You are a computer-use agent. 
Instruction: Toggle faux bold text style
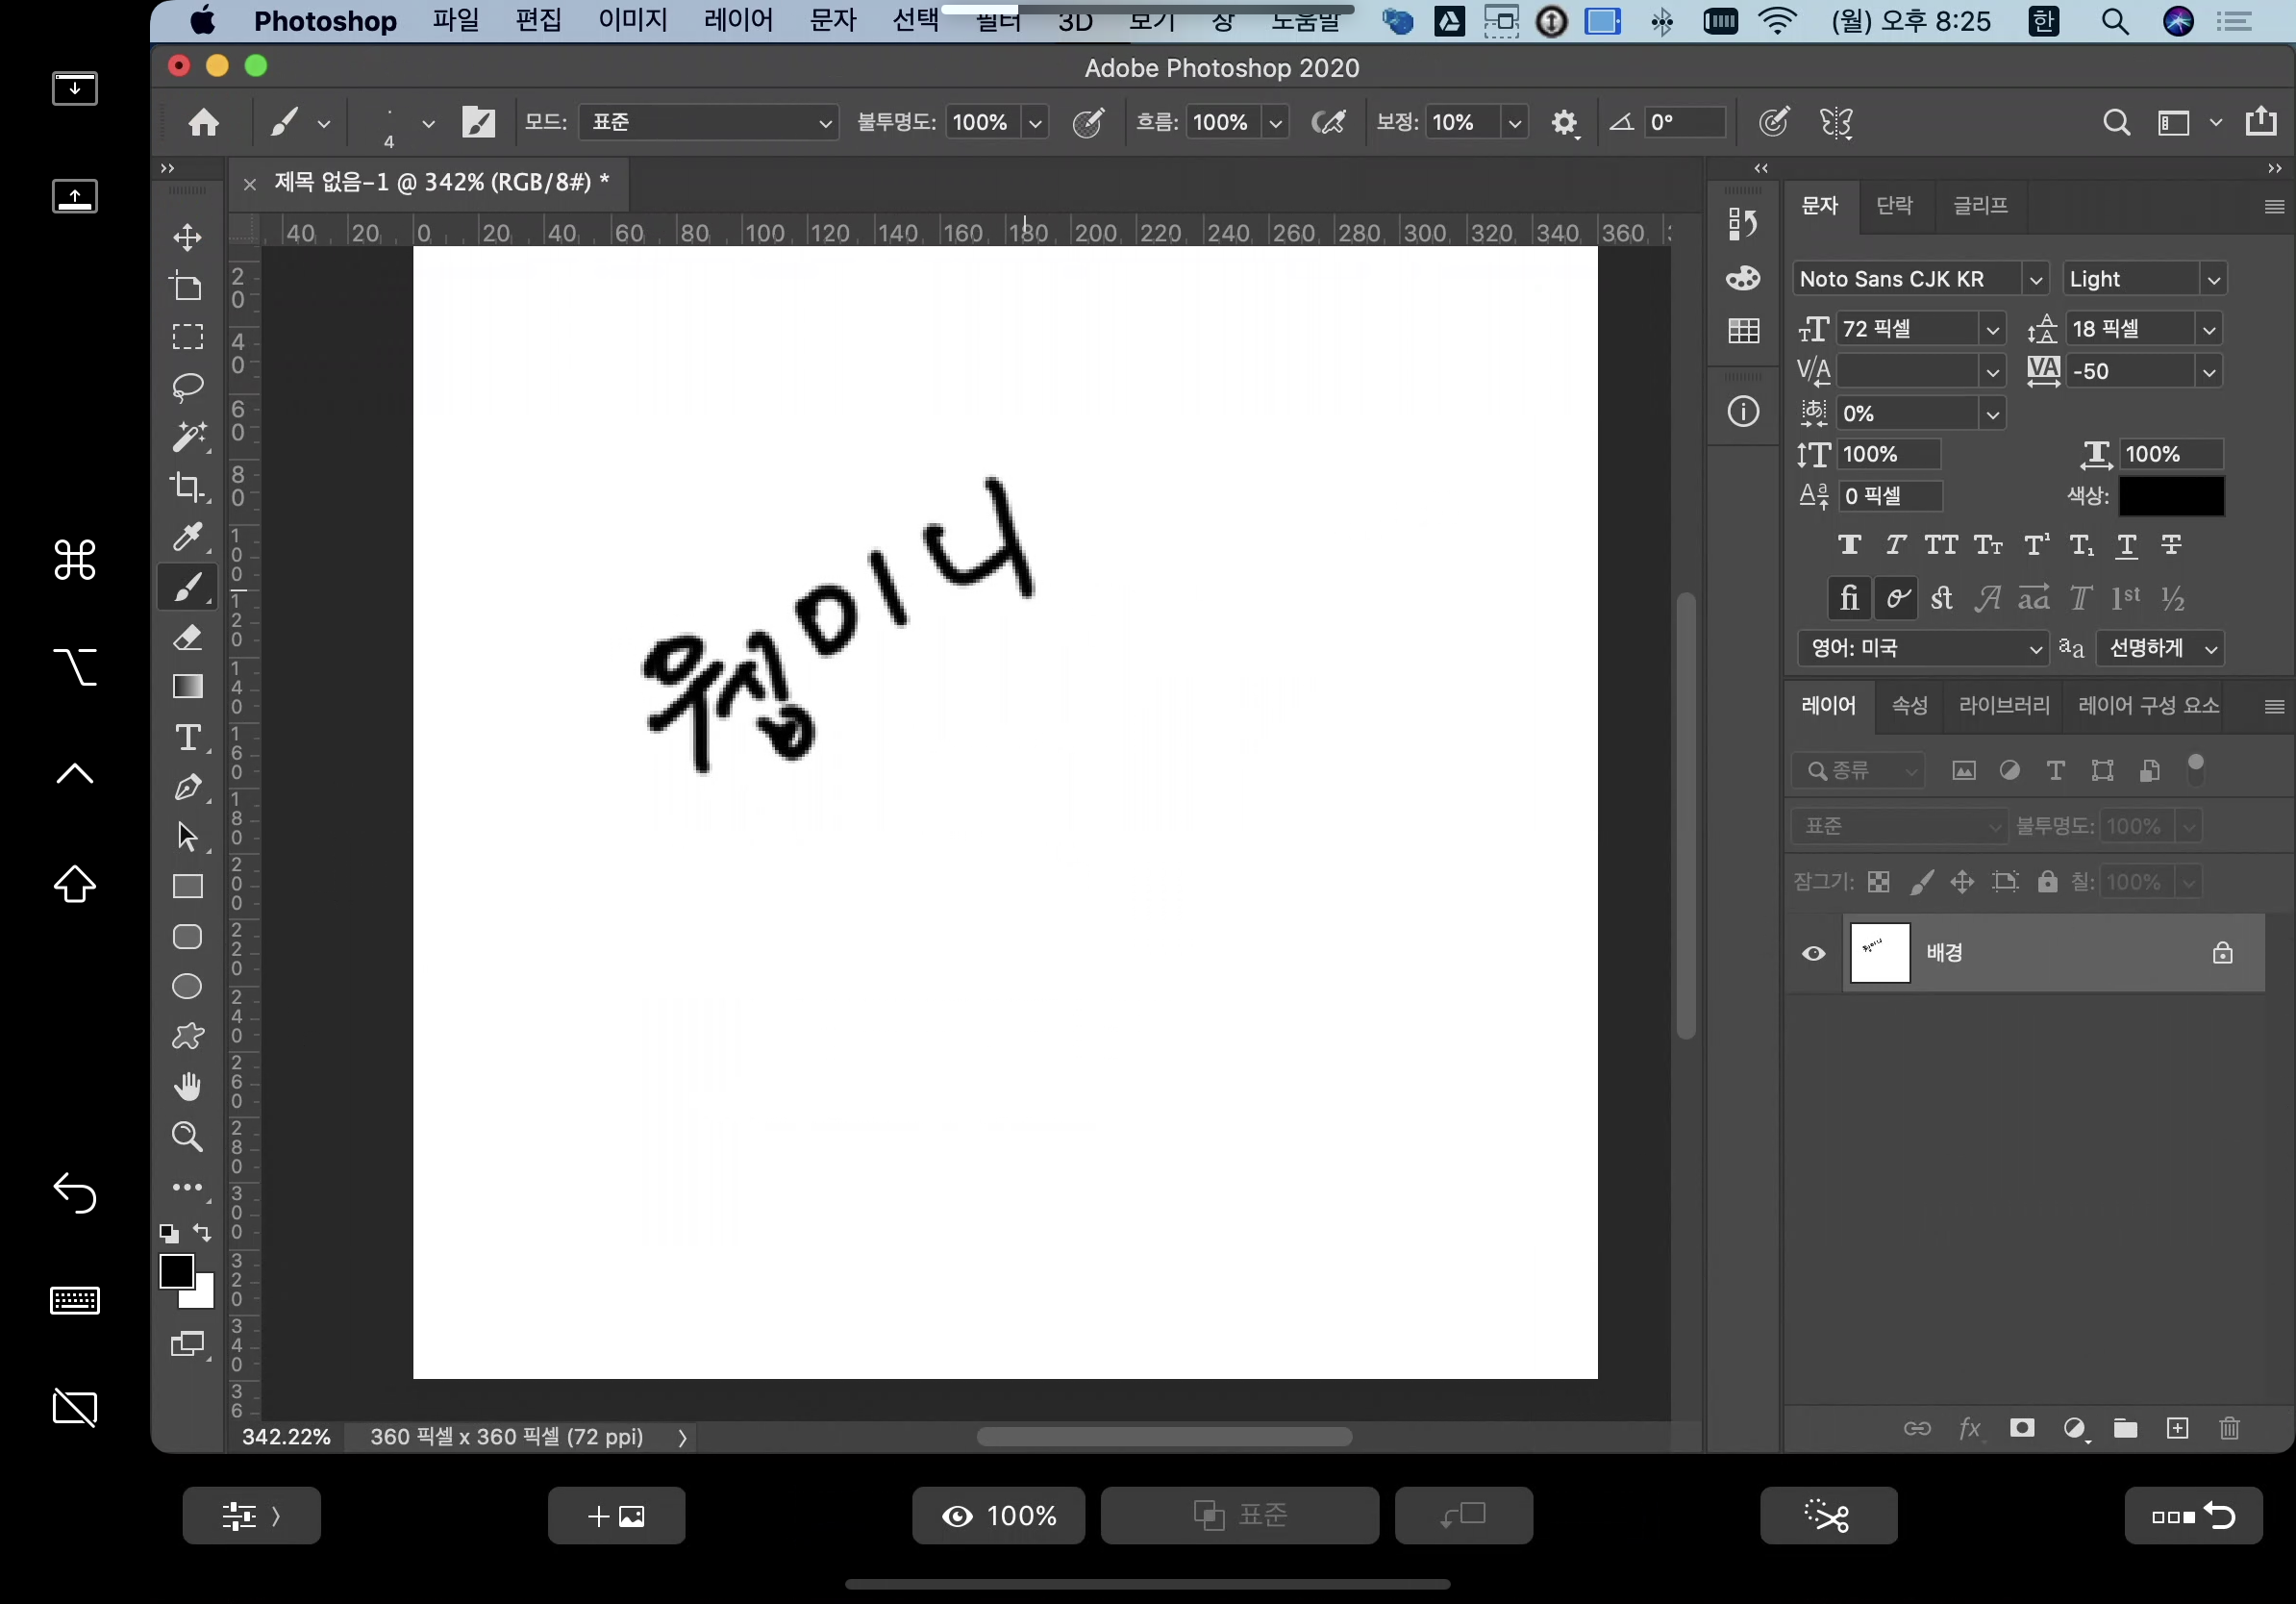pos(1849,545)
